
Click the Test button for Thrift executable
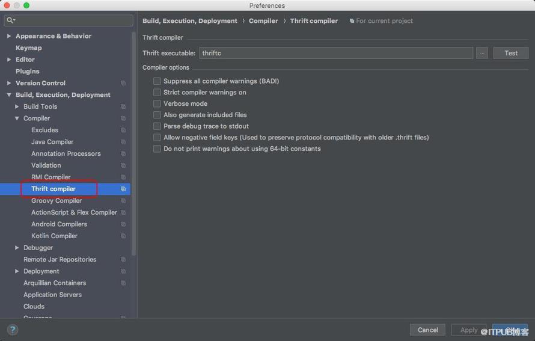point(511,53)
